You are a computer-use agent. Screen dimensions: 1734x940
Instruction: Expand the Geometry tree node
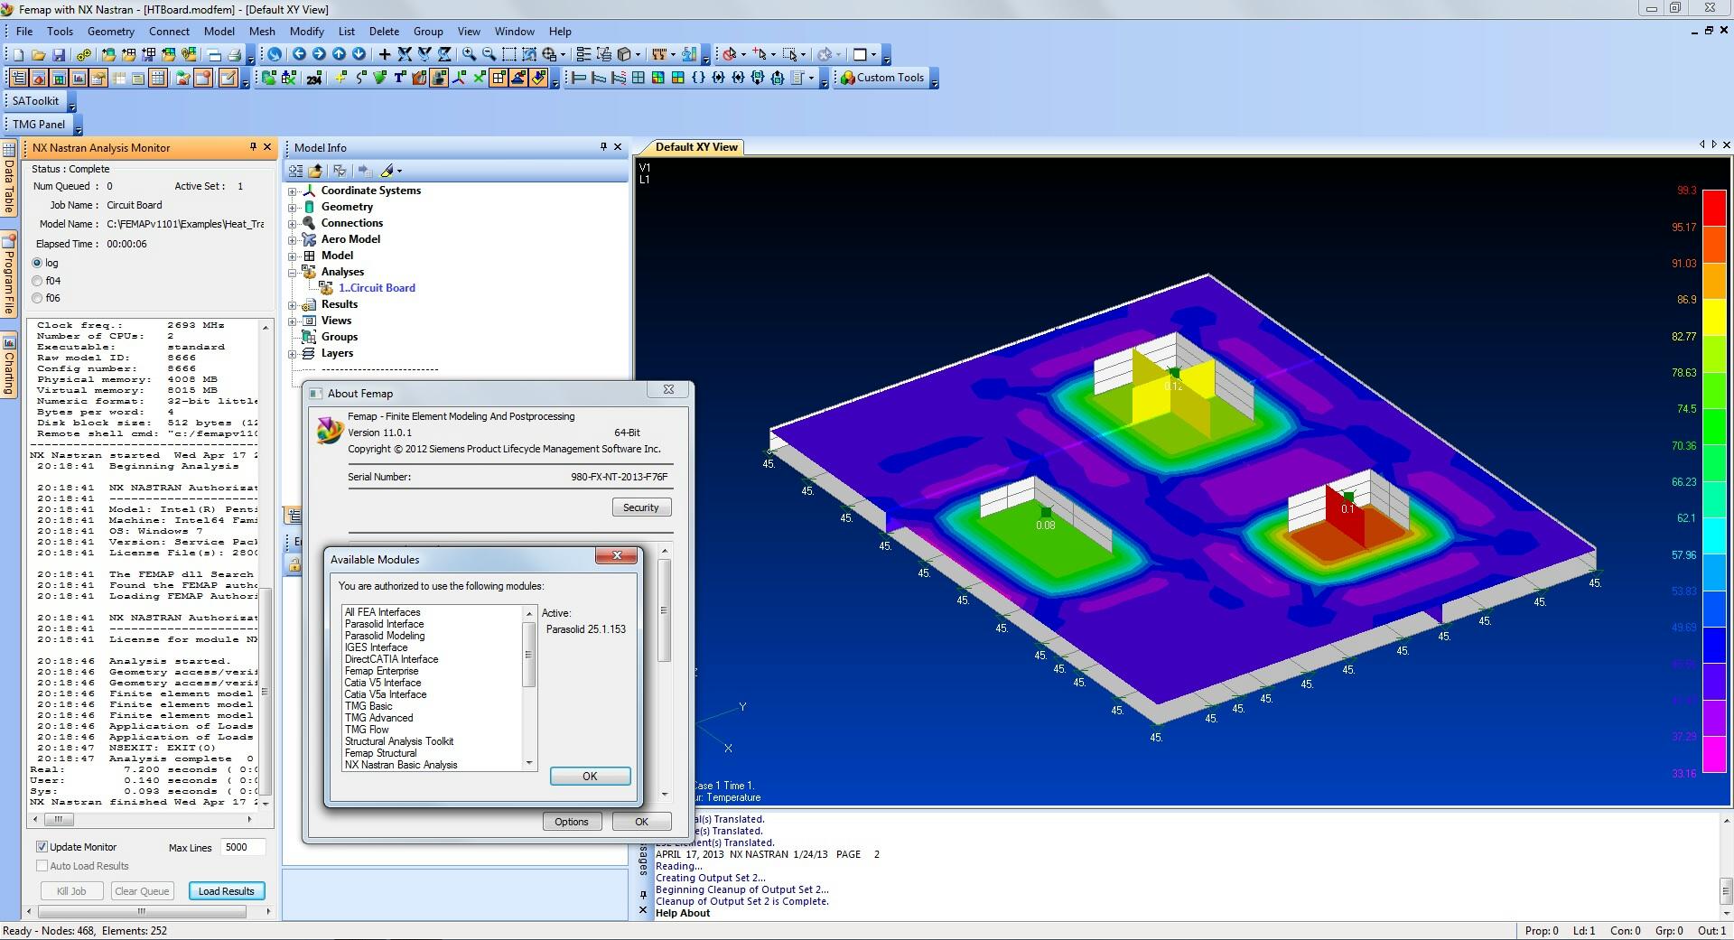[294, 207]
